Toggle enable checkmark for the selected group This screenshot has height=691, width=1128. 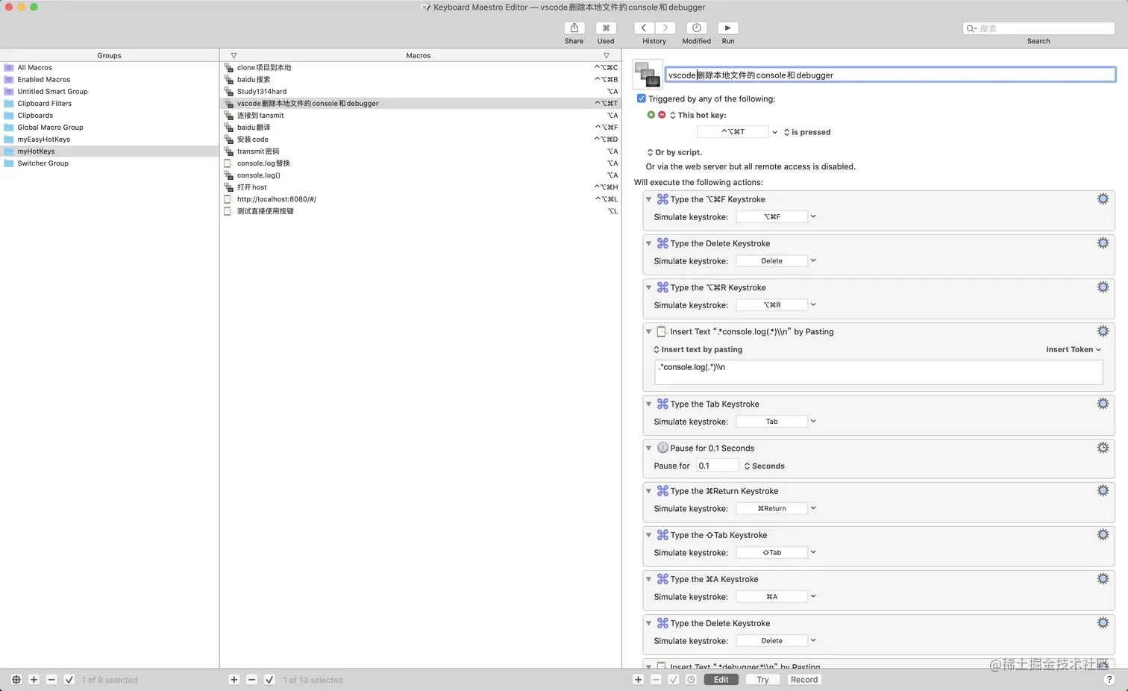(69, 680)
